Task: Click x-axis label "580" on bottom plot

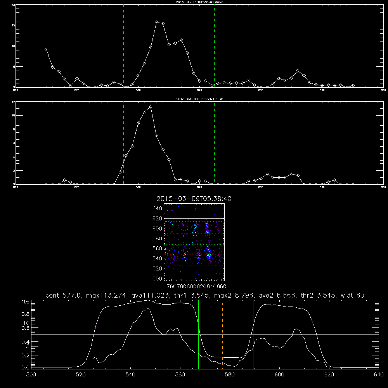Action: [230, 374]
